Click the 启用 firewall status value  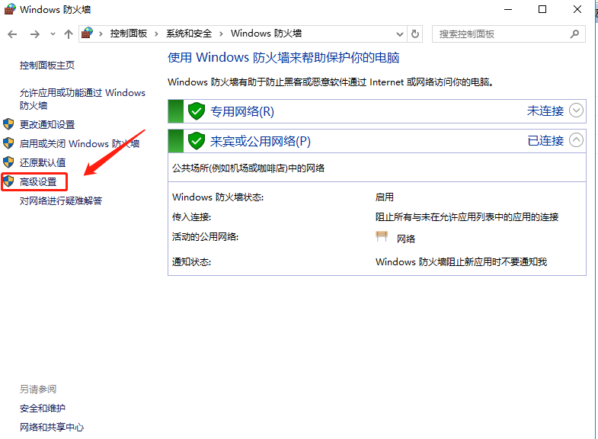(x=385, y=197)
